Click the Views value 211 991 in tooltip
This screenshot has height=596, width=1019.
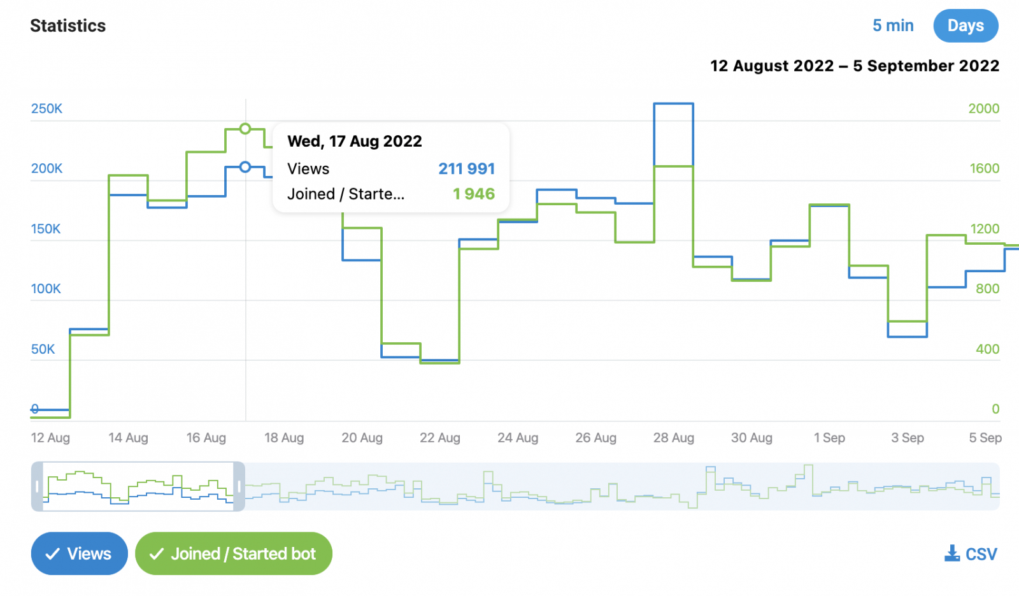coord(466,169)
